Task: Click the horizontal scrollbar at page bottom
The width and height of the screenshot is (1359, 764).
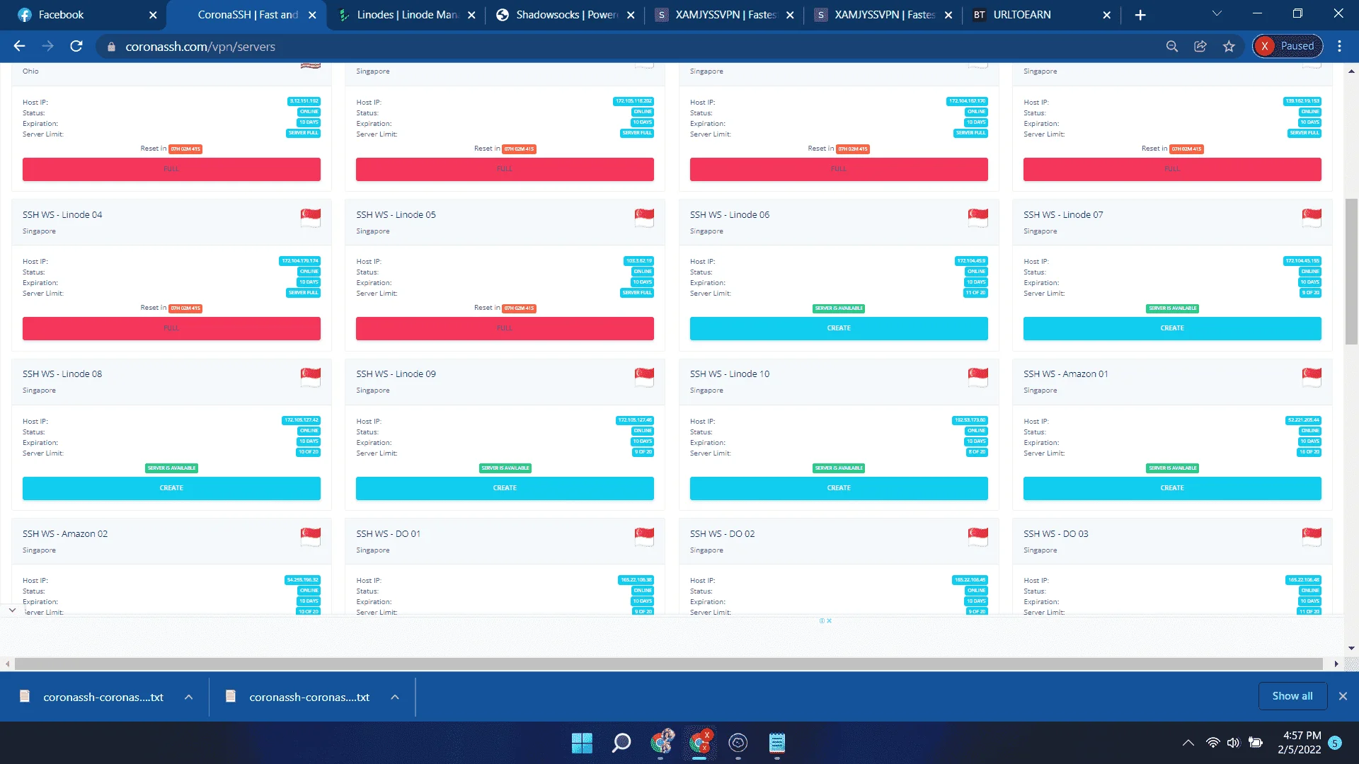Action: [669, 664]
